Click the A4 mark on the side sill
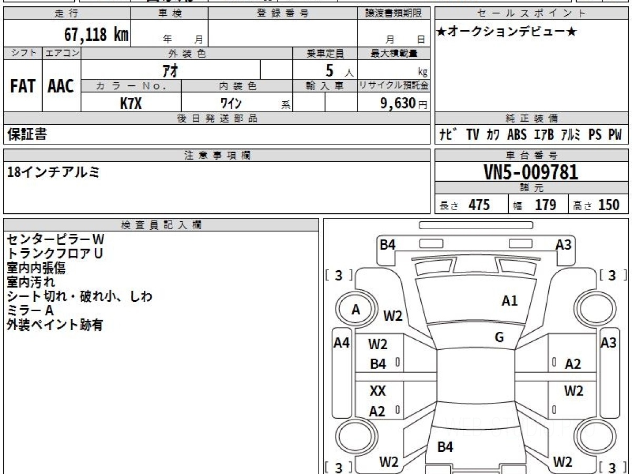Image resolution: width=632 pixels, height=474 pixels. click(342, 343)
